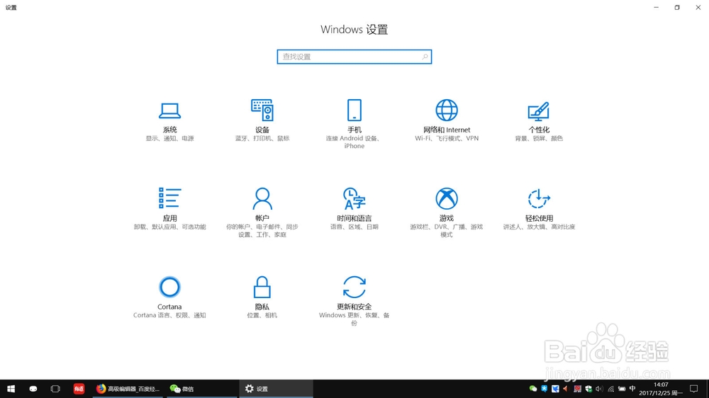Open 时间和语言 (Time & Language) settings
Screen dimensions: 709x398
(354, 209)
